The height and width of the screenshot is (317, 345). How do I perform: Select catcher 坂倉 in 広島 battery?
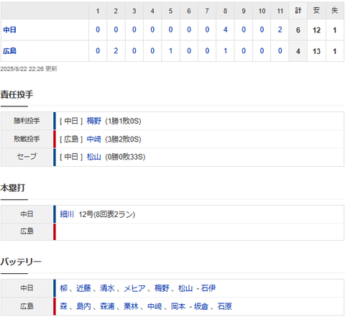pyautogui.click(x=201, y=306)
